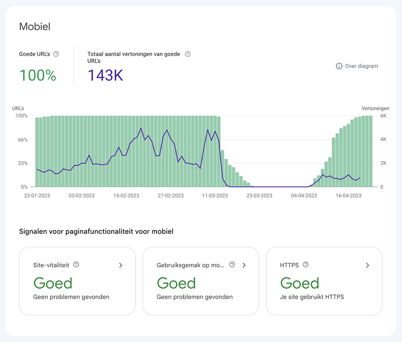Click the Vertoningen axis title

pos(375,109)
